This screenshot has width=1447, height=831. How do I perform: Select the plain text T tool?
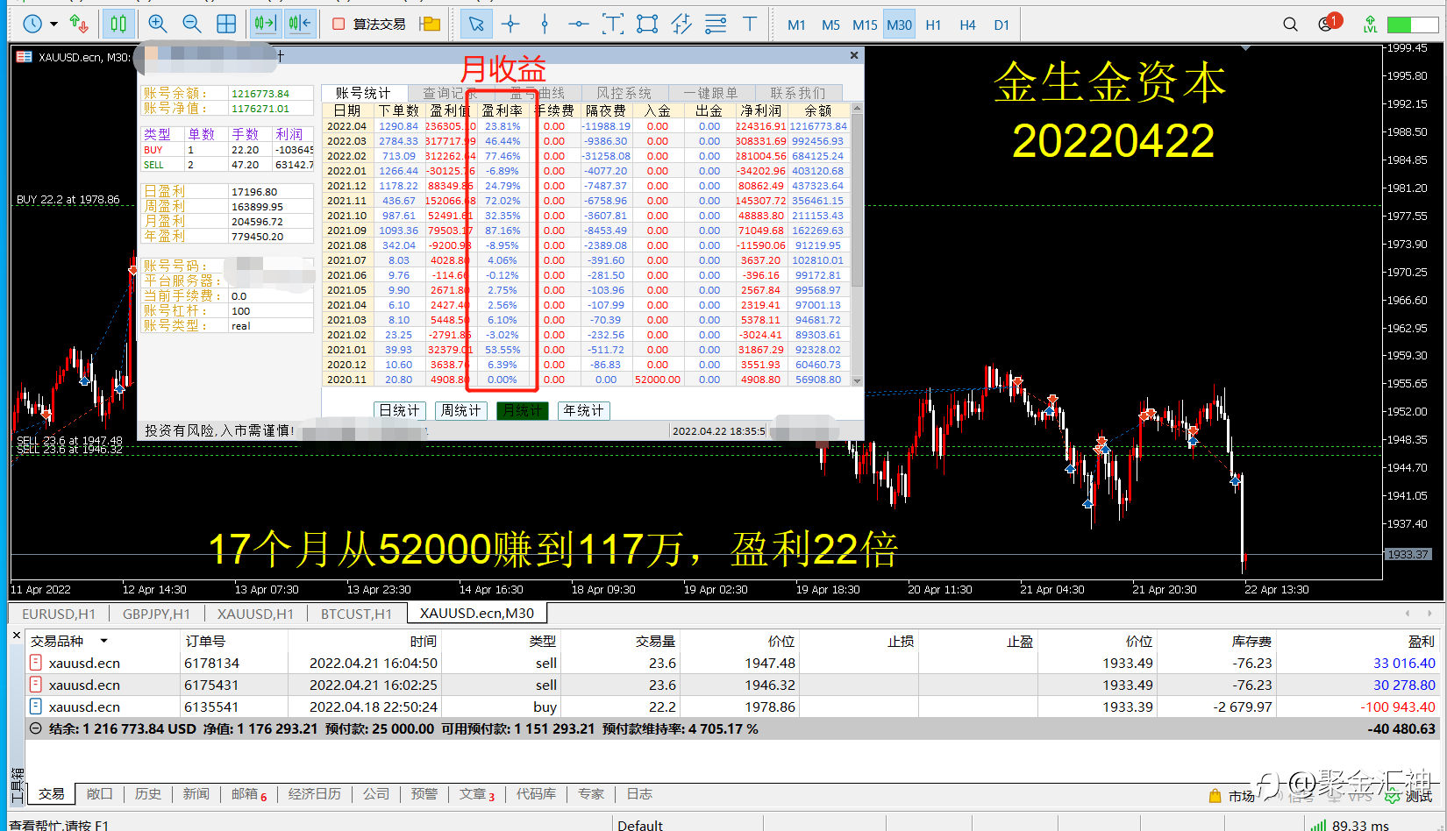[750, 24]
